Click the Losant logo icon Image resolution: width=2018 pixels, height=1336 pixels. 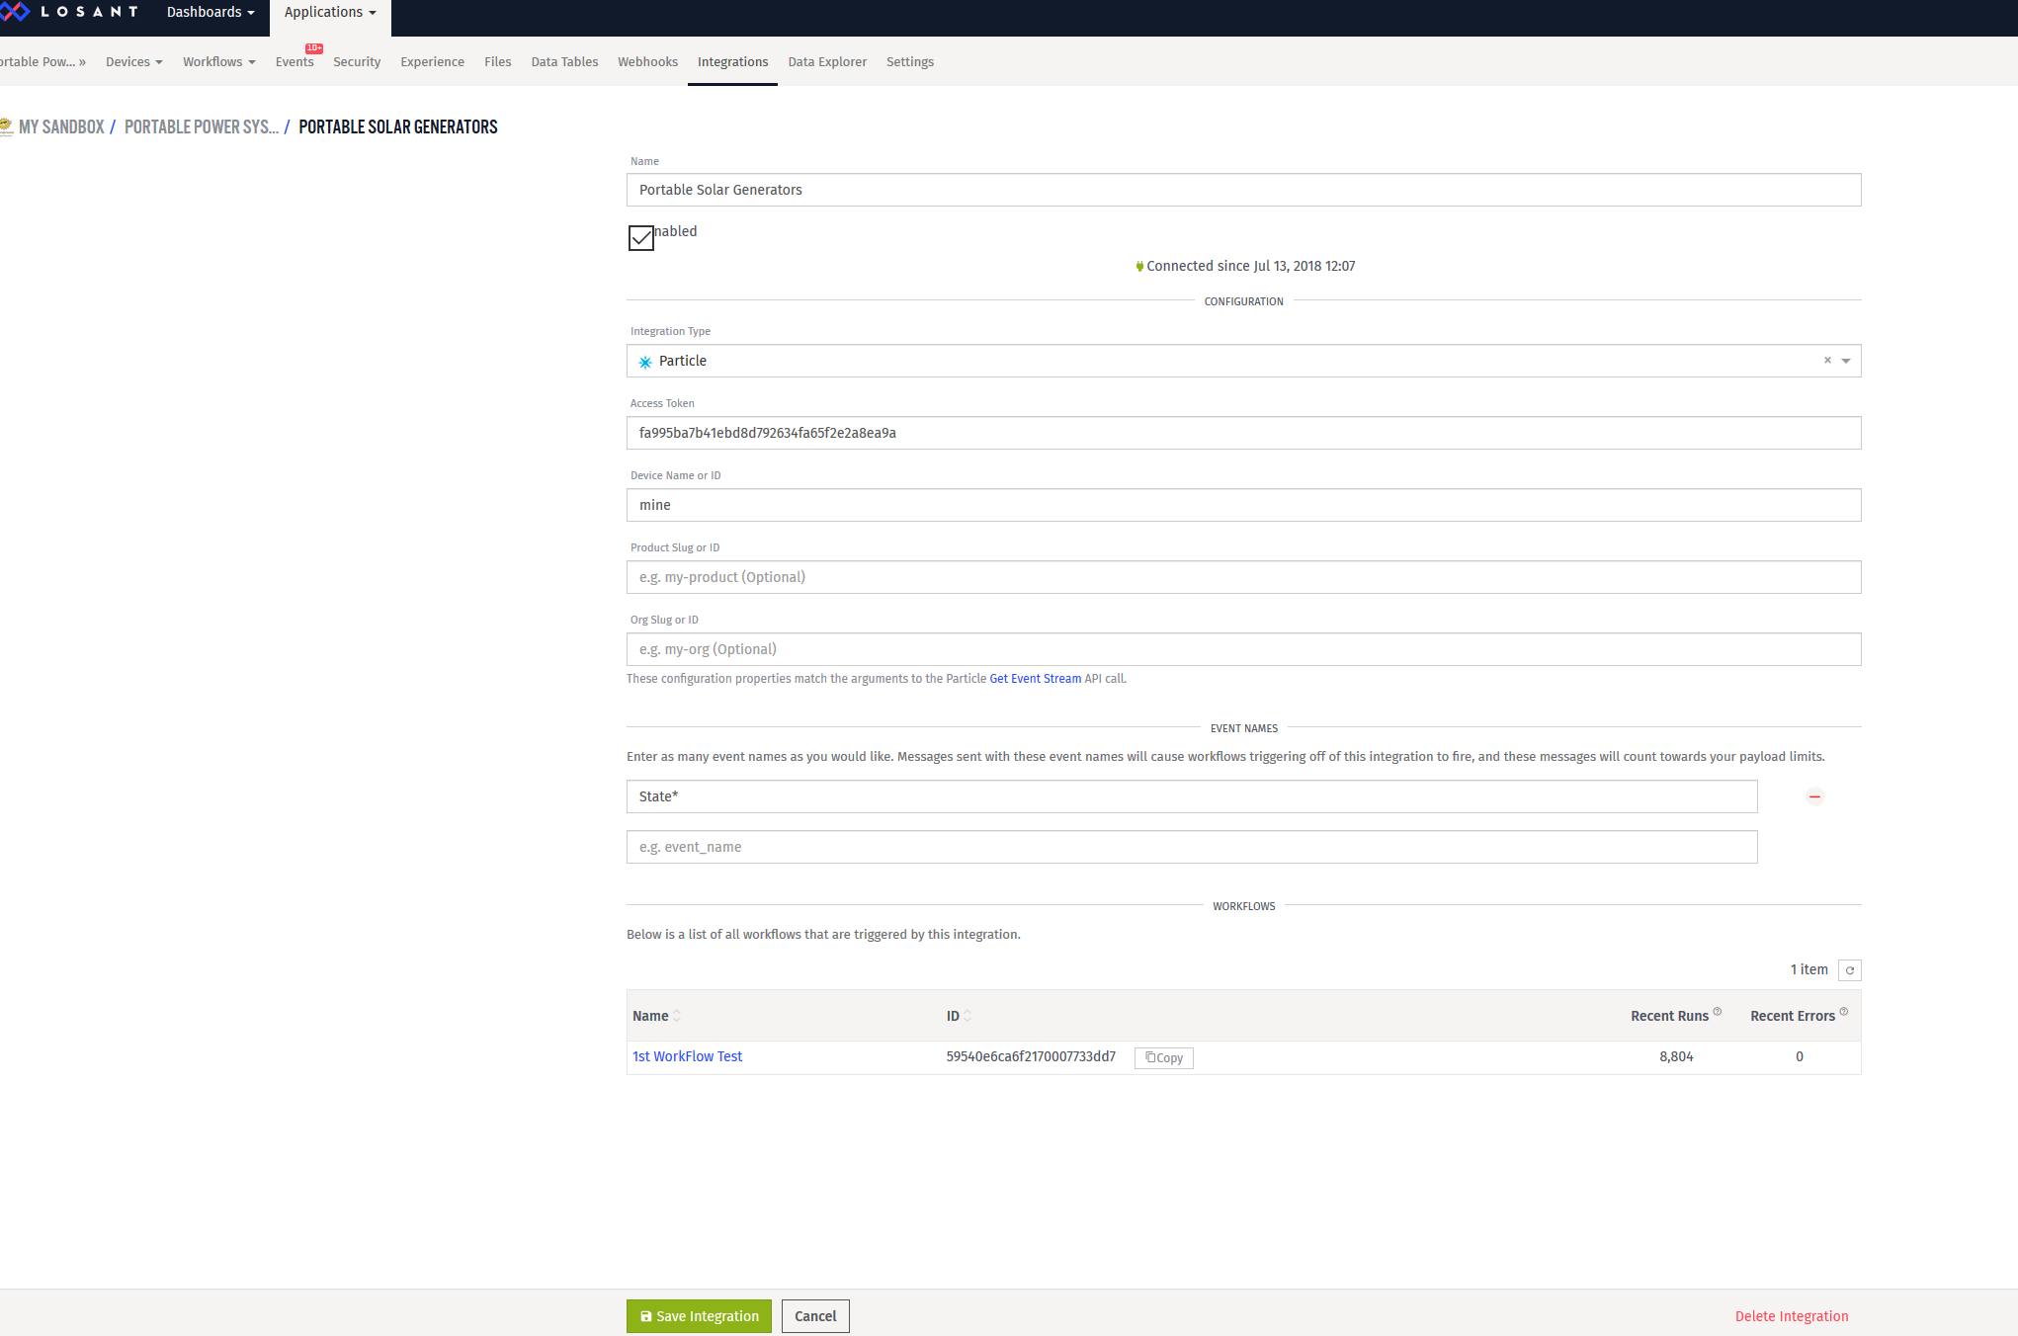coord(15,12)
